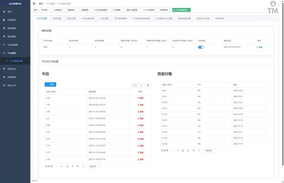
Task: Toggle the 开启提现 withdrawal switch
Action: (201, 47)
